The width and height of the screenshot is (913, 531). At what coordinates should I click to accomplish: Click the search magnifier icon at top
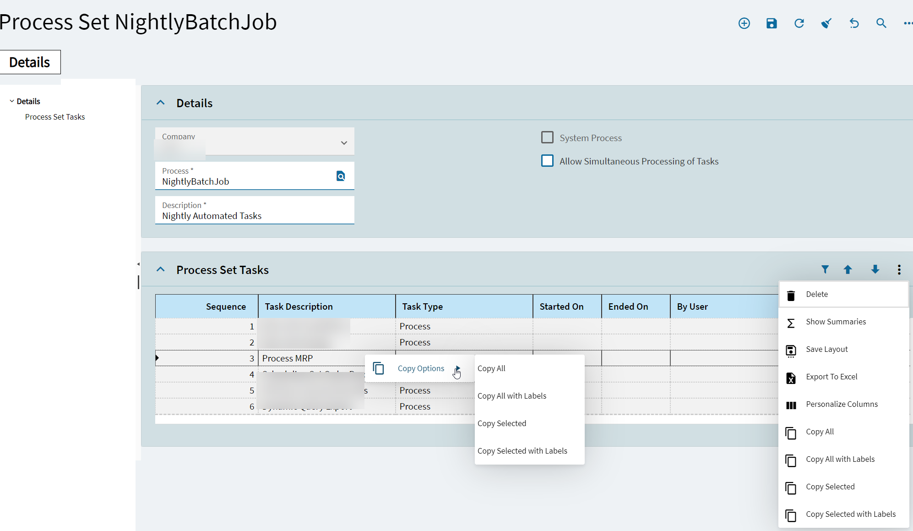(881, 23)
